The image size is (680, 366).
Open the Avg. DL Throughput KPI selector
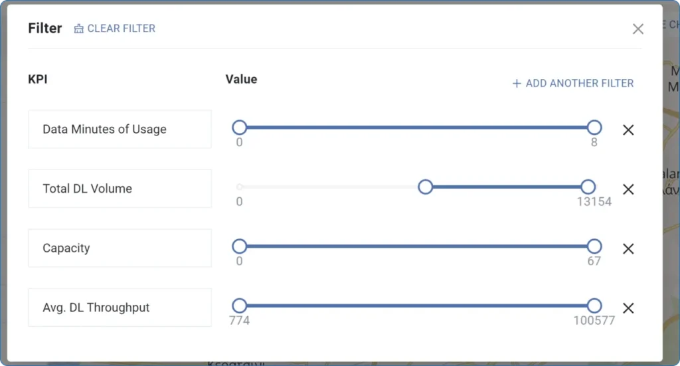pos(120,308)
